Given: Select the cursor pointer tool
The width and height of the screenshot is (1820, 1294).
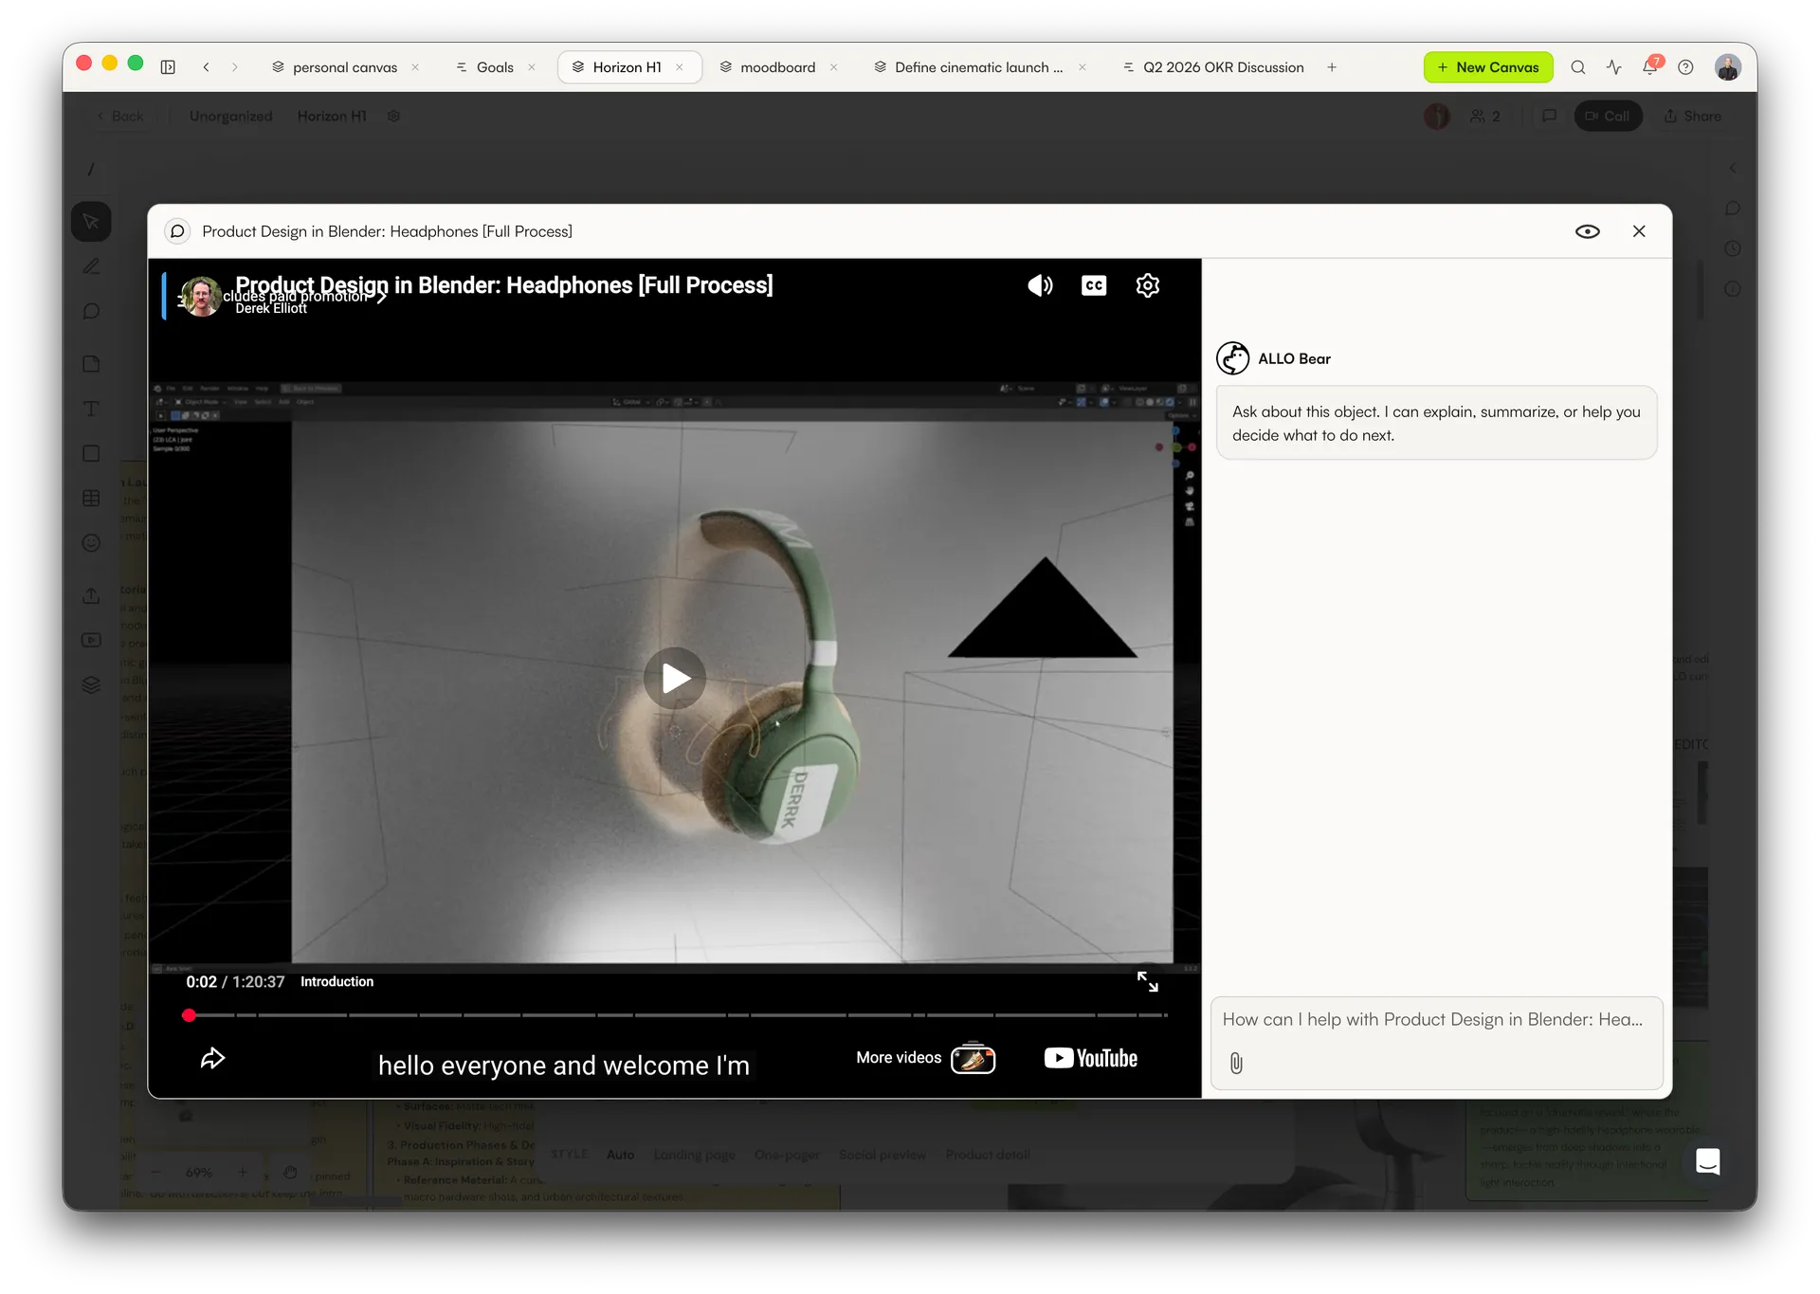Looking at the screenshot, I should point(91,222).
